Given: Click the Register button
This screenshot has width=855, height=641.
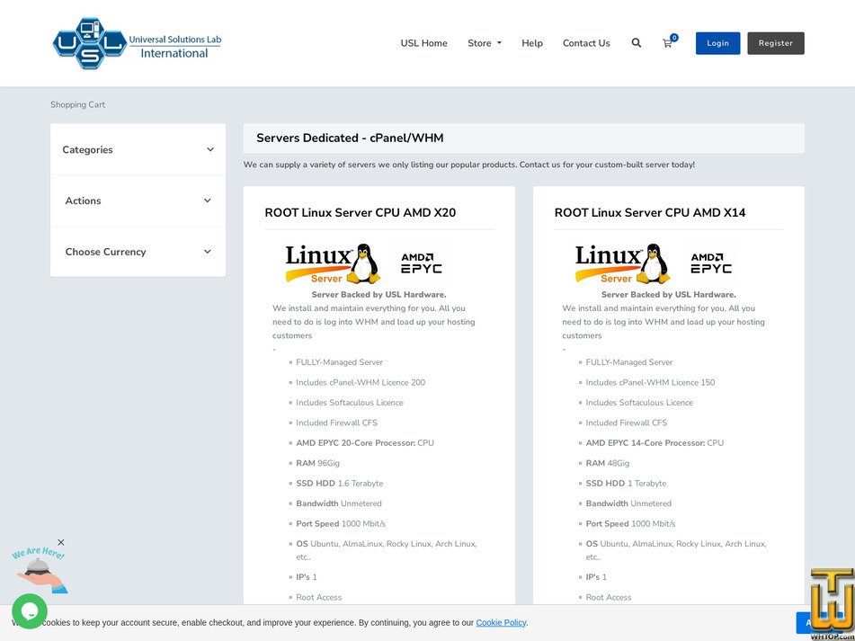Looking at the screenshot, I should click(x=775, y=43).
